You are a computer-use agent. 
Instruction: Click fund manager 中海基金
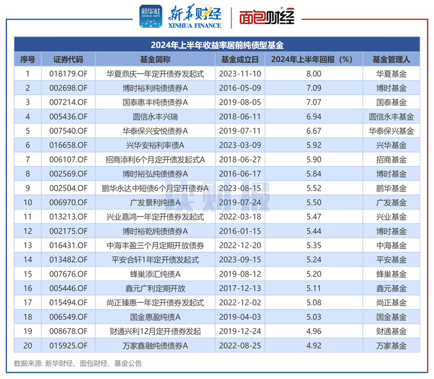tap(391, 246)
